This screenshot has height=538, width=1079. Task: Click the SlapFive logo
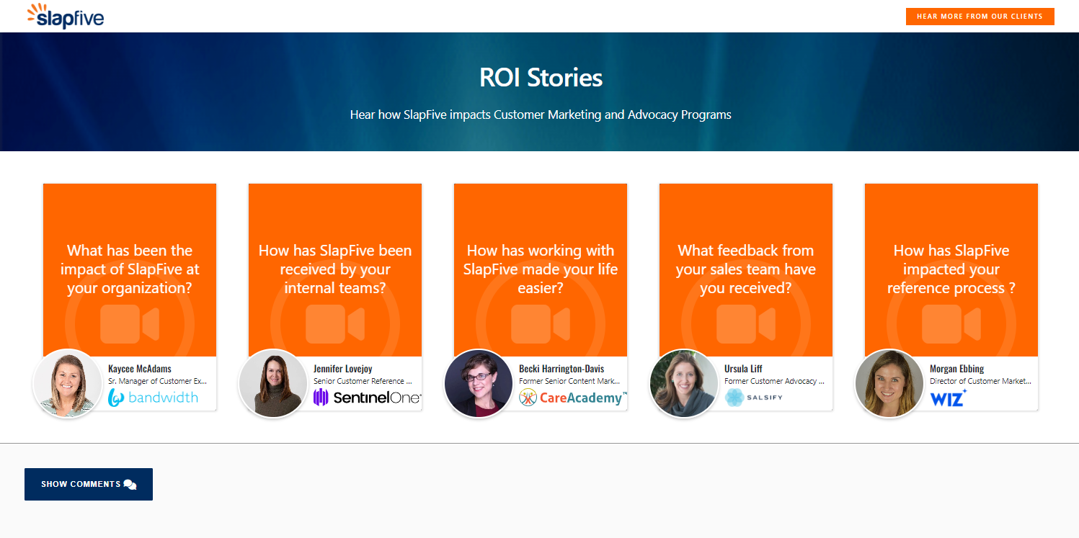pos(66,16)
